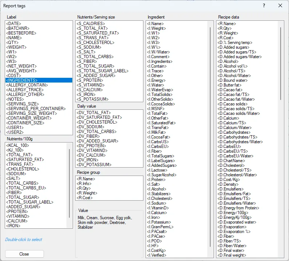Select the <I.Name> ingredient tag
289x261 pixels.
pos(155,24)
